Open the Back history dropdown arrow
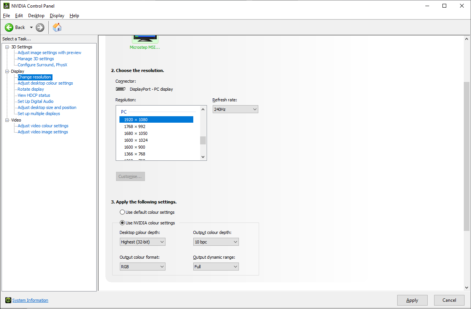This screenshot has width=471, height=309. pos(31,27)
